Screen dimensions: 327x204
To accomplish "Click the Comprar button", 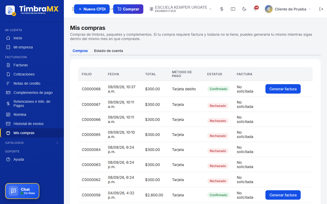I will click(x=128, y=9).
